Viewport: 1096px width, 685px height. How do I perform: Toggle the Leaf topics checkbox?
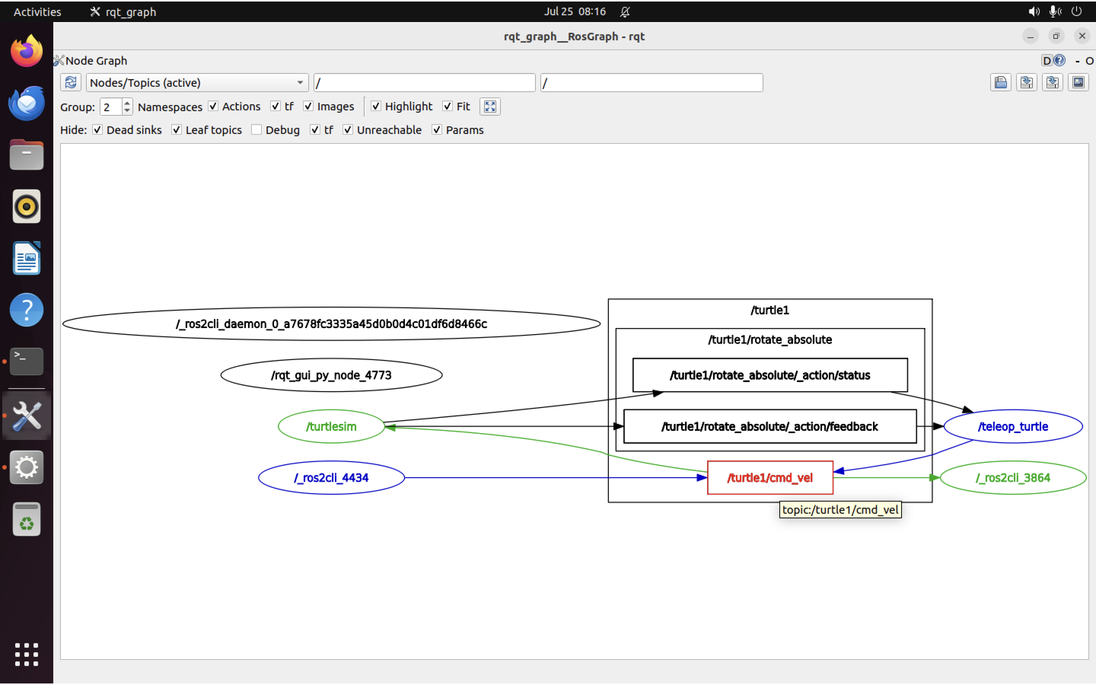[x=177, y=130]
